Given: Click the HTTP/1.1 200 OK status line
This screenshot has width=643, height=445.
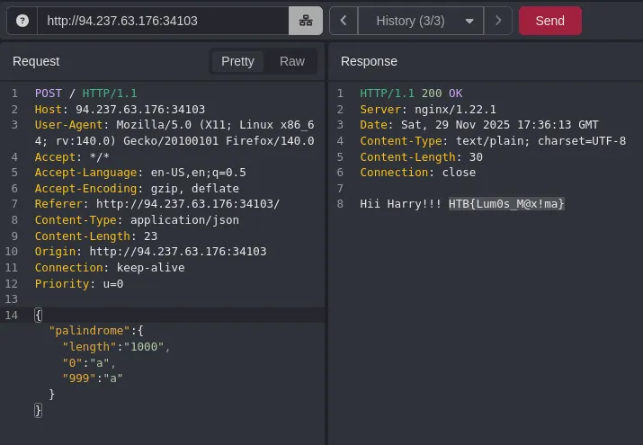Looking at the screenshot, I should pos(410,93).
